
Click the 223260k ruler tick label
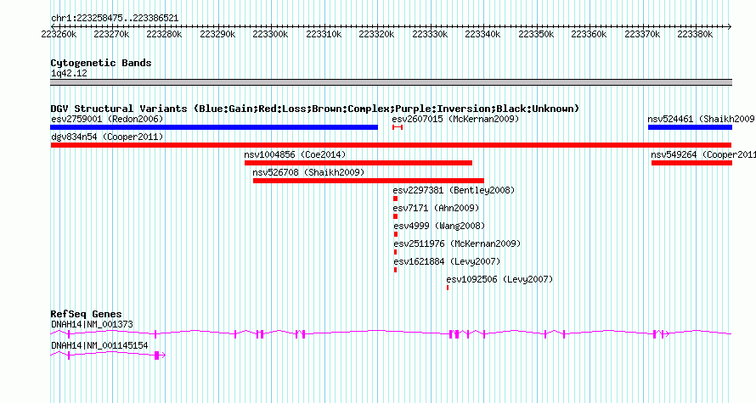59,34
